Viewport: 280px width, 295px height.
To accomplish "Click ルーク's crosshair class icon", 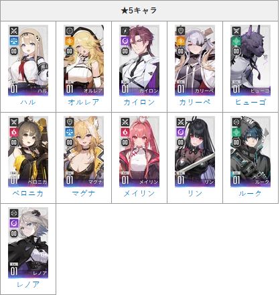I will pos(236,122).
